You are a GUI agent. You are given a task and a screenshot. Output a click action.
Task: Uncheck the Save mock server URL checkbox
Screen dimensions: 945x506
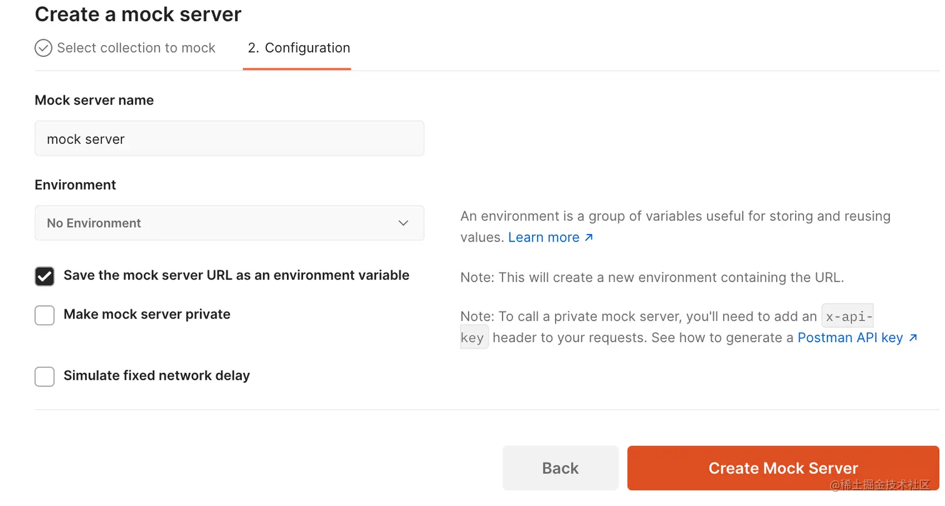click(44, 276)
